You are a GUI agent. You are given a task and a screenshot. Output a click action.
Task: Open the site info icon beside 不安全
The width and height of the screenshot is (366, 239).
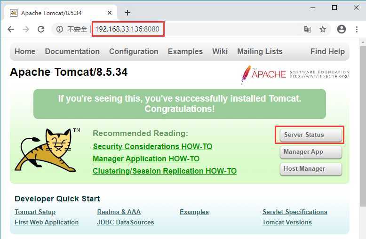60,29
